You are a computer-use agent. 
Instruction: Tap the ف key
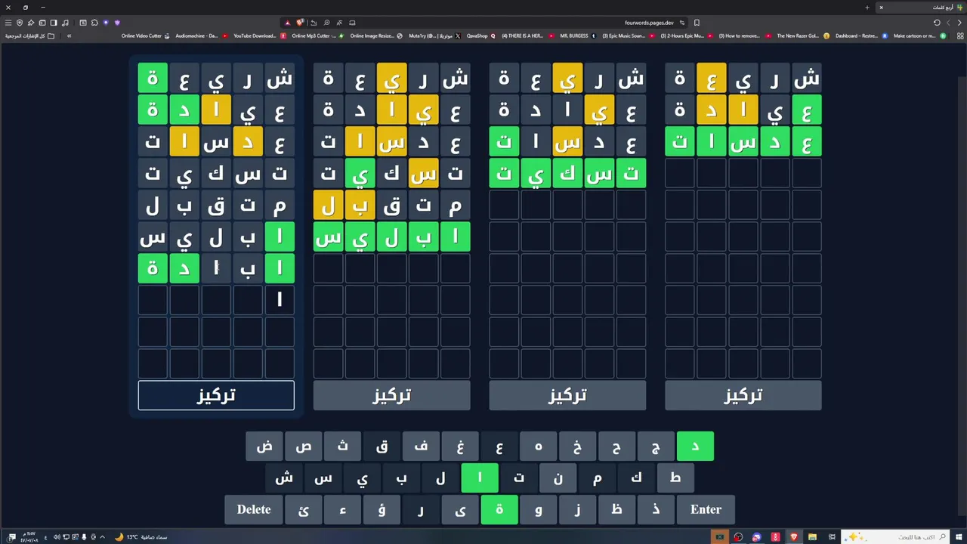(421, 446)
